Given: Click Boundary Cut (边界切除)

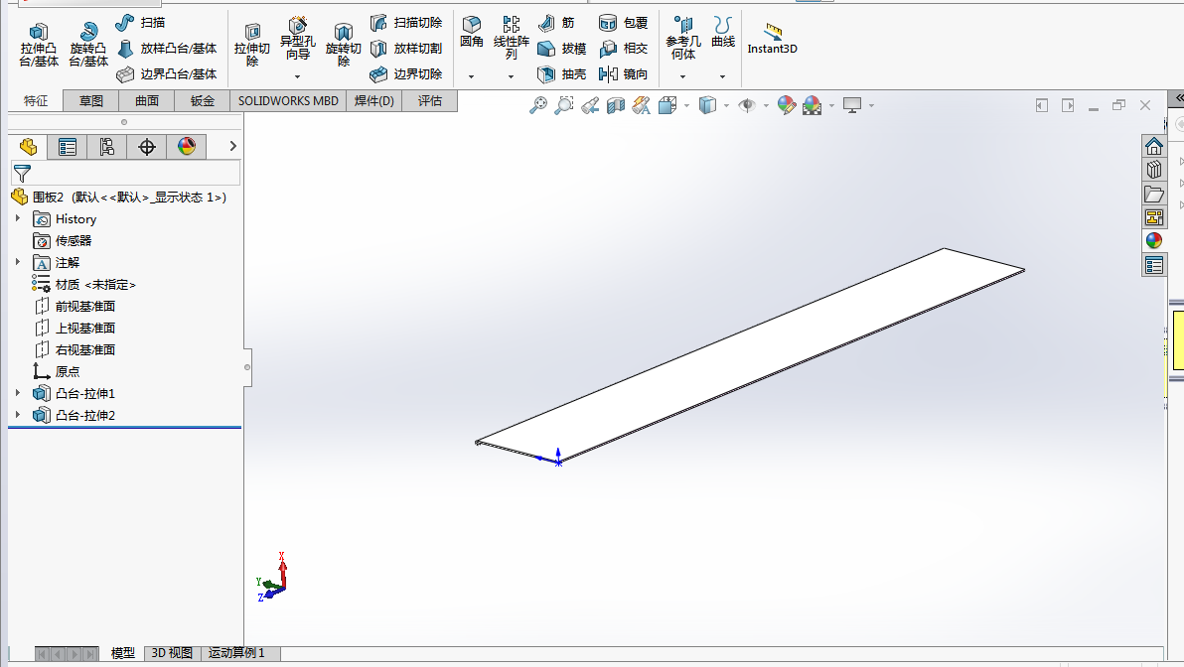Looking at the screenshot, I should [x=406, y=73].
